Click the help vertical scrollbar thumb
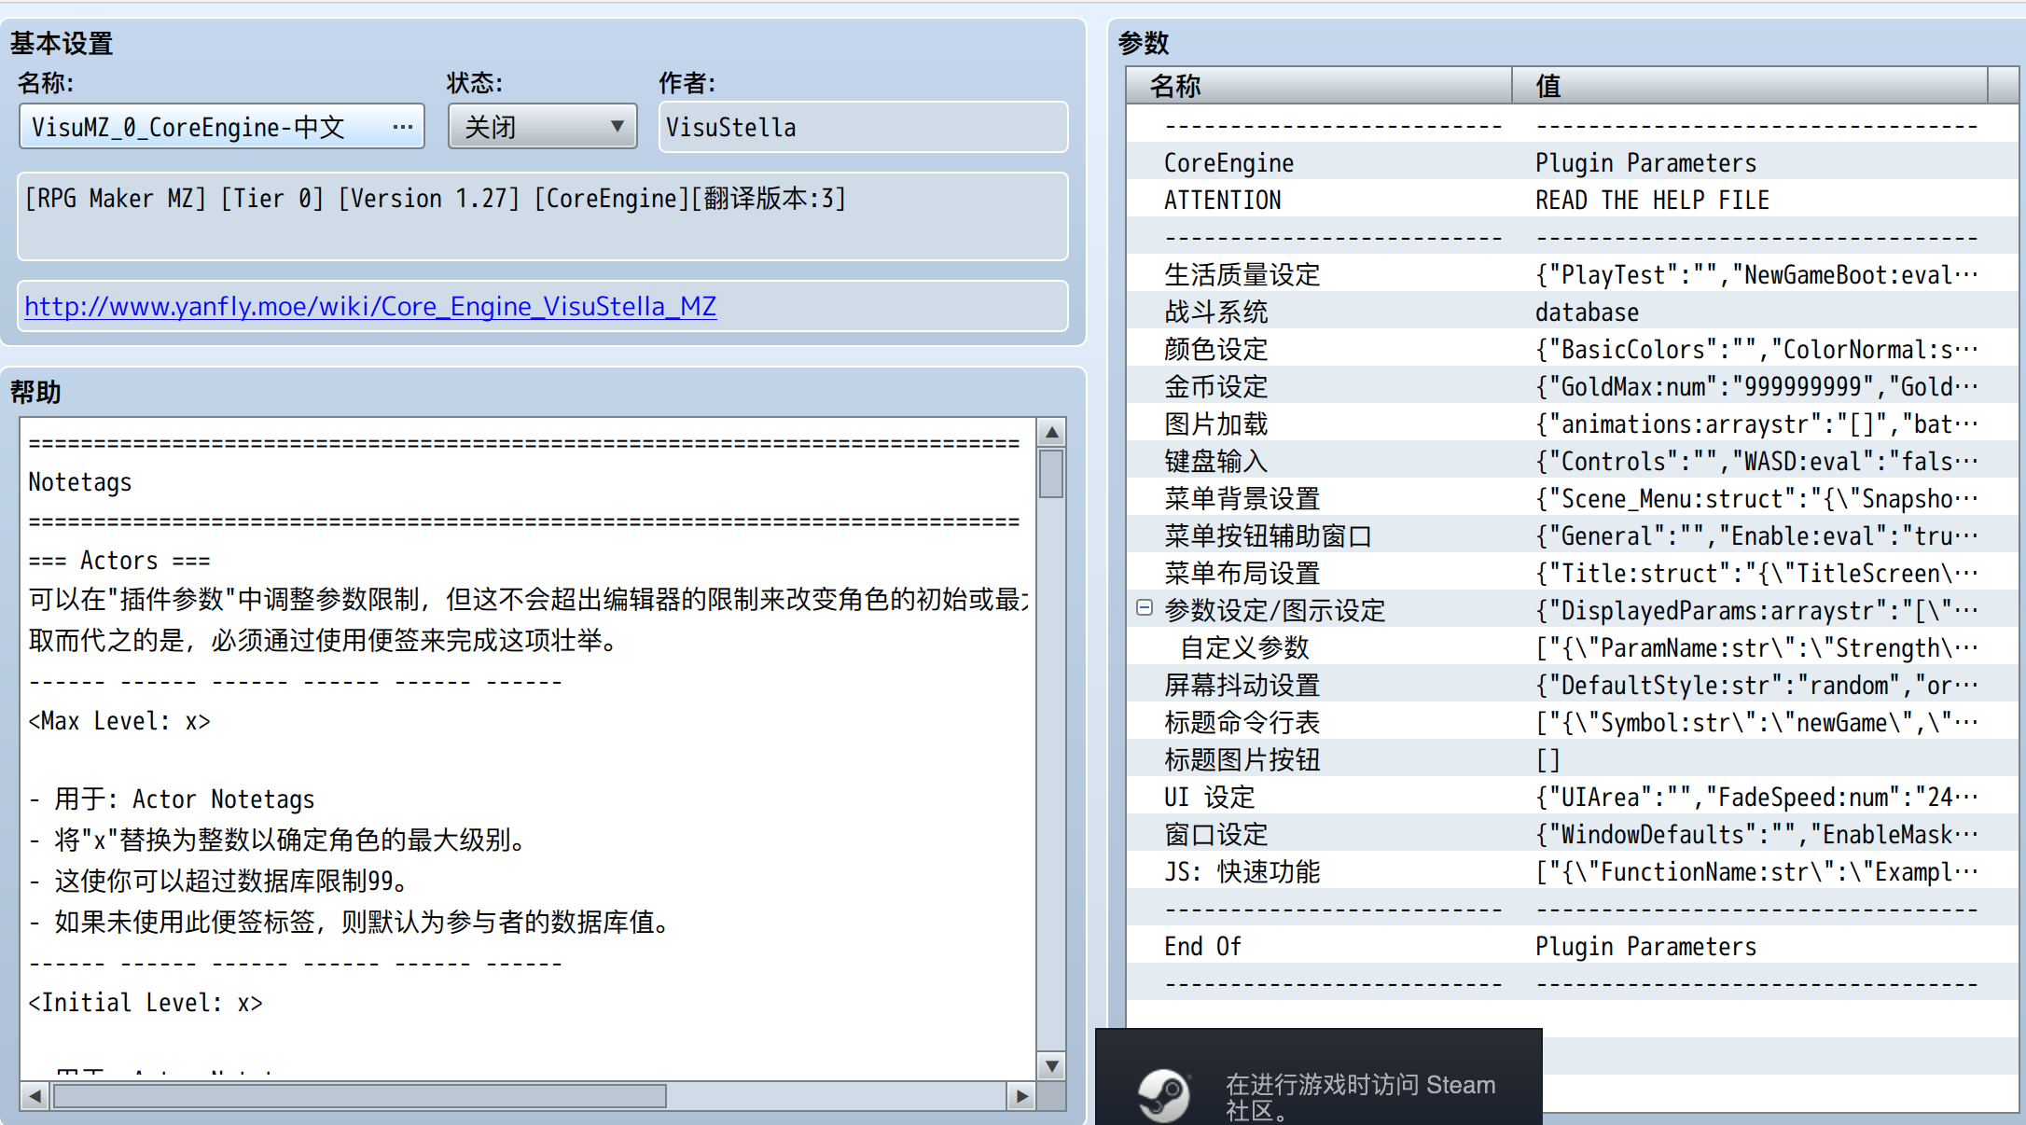 coord(1052,474)
